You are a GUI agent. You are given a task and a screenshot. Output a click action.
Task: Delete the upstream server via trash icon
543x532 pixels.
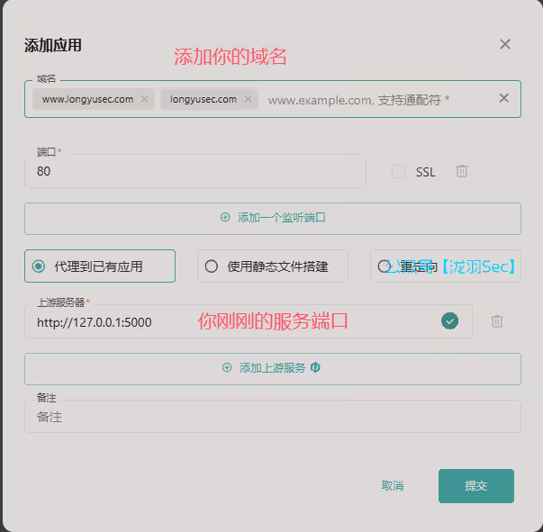click(497, 321)
